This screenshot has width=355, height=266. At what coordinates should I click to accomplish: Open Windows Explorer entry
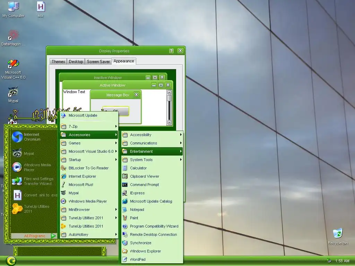pyautogui.click(x=152, y=251)
